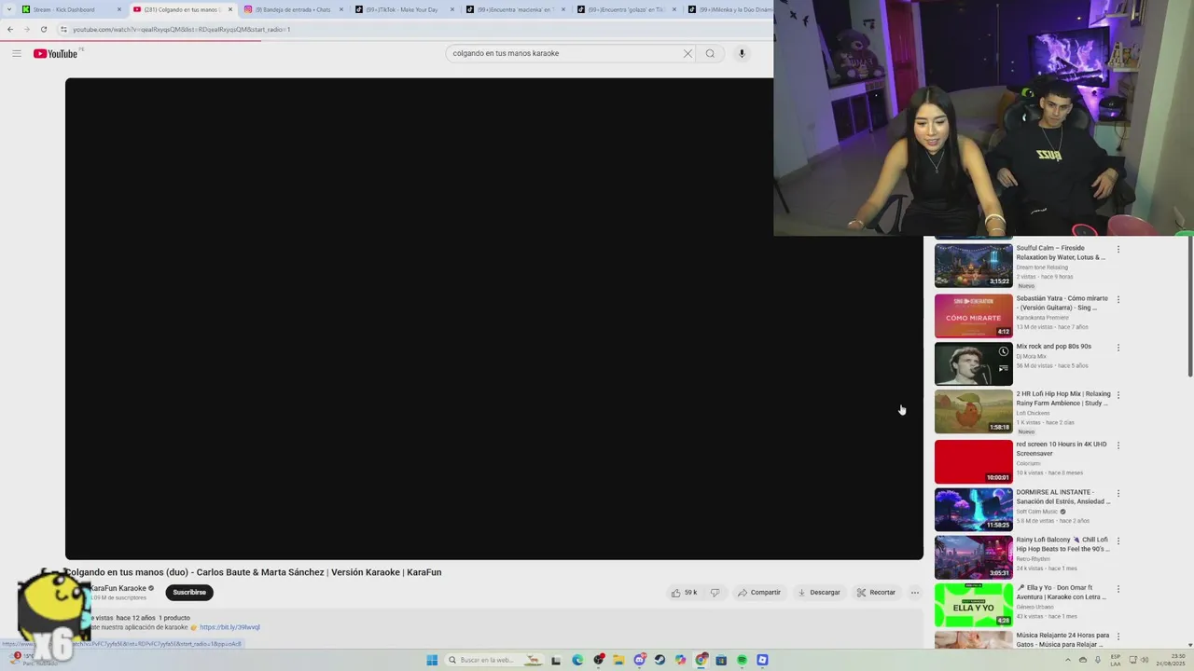This screenshot has height=671, width=1194.
Task: Switch to Encuentra 'macienka' TikTok tab
Action: tap(515, 9)
